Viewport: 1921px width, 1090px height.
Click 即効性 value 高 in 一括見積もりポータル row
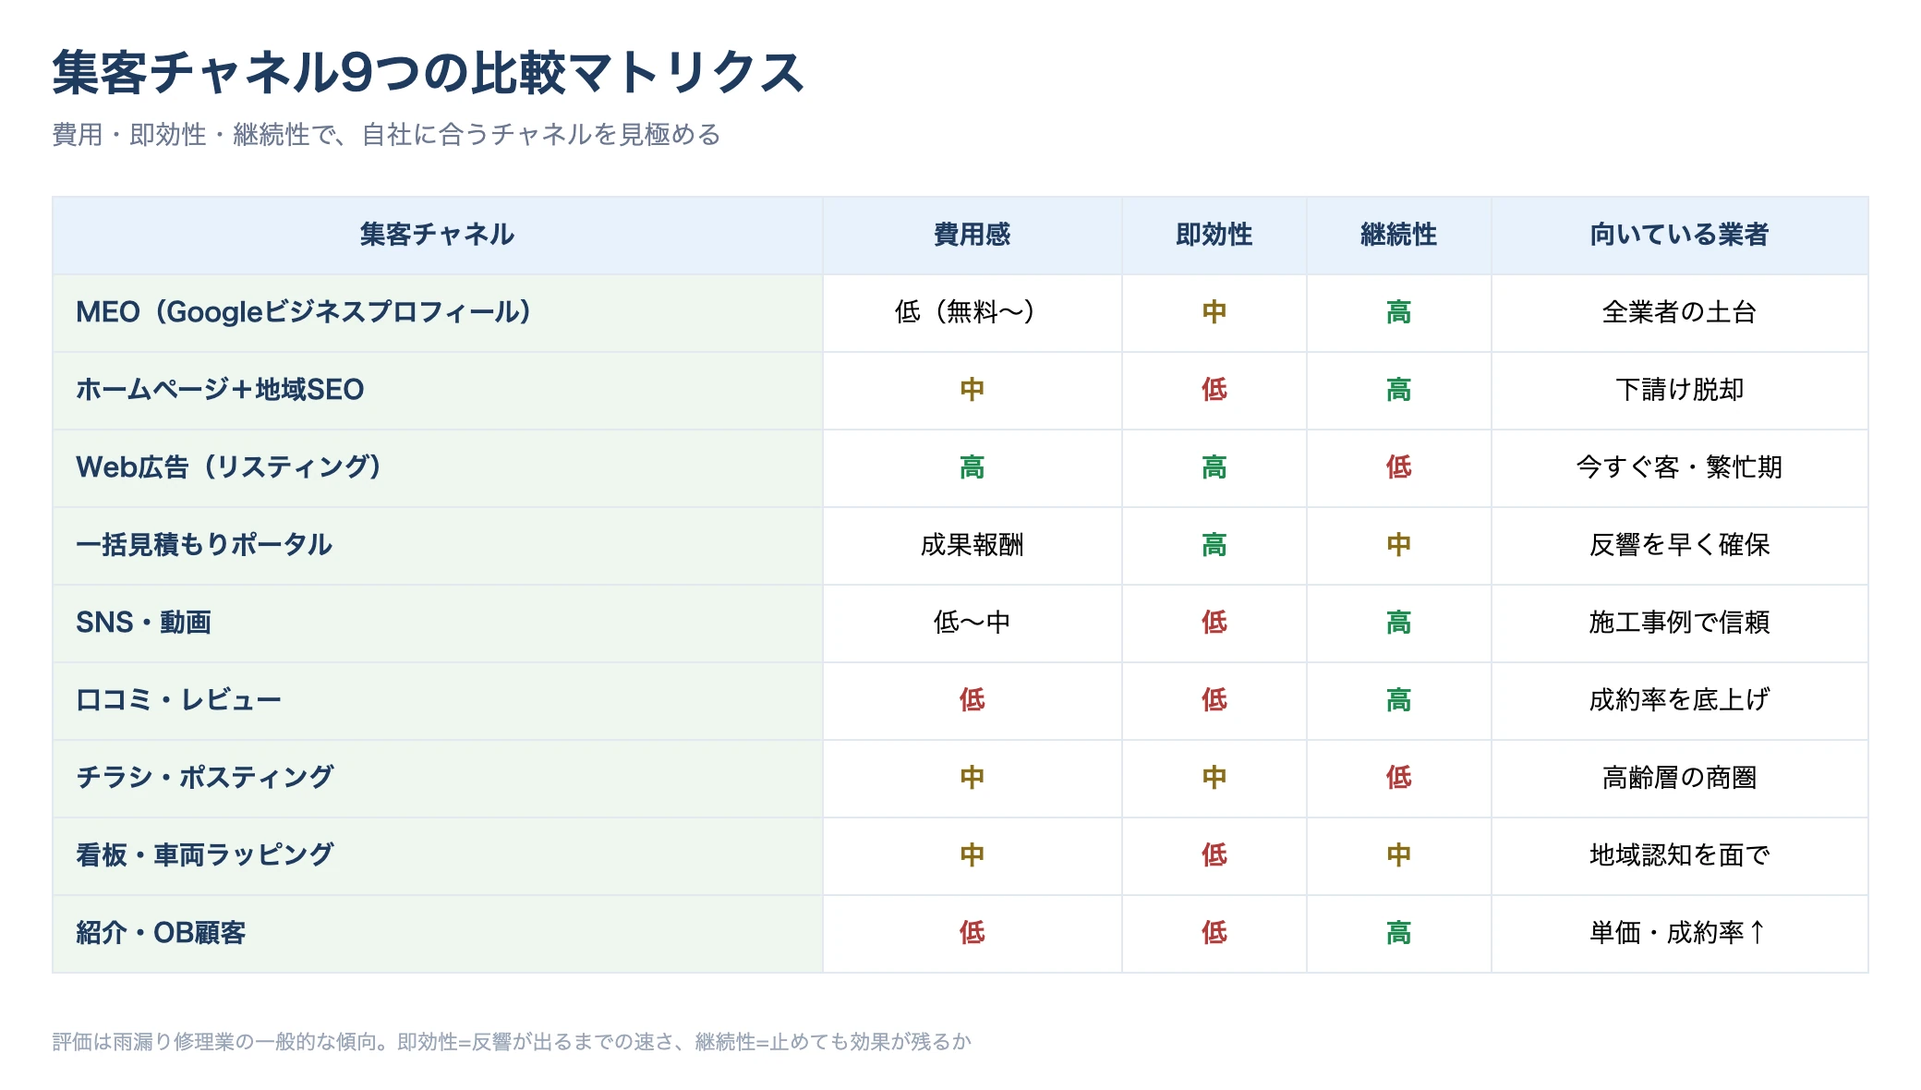[x=1214, y=545]
